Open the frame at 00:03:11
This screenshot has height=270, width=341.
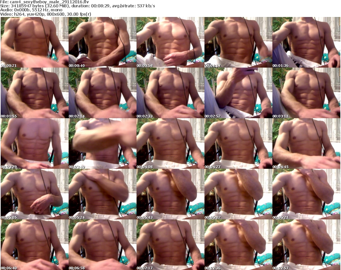click(306, 93)
